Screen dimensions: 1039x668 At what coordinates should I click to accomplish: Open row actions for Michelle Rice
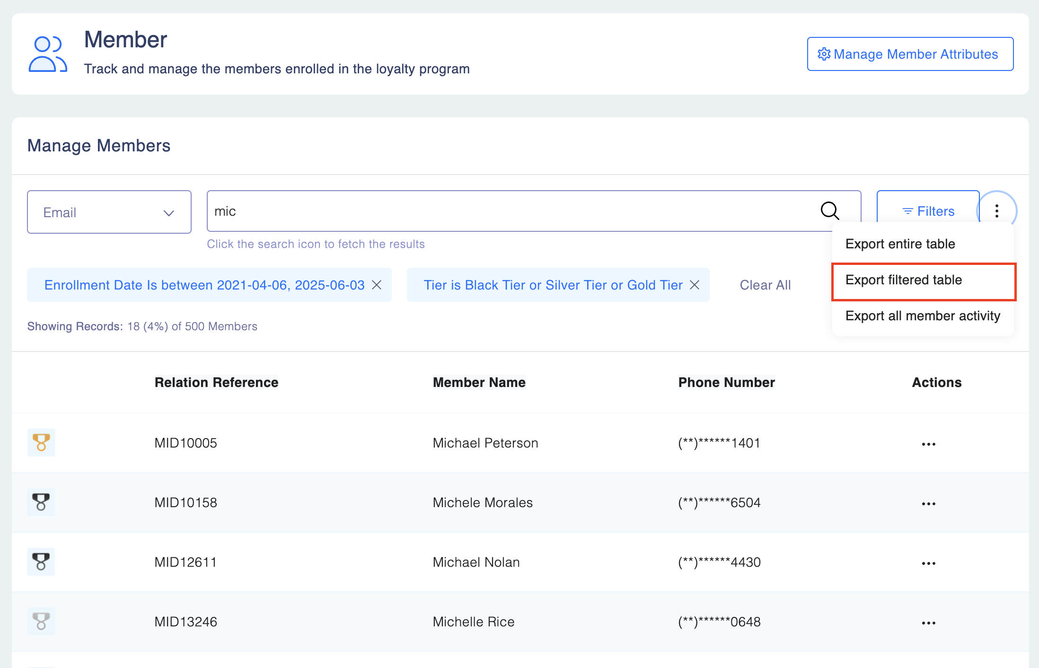click(928, 623)
